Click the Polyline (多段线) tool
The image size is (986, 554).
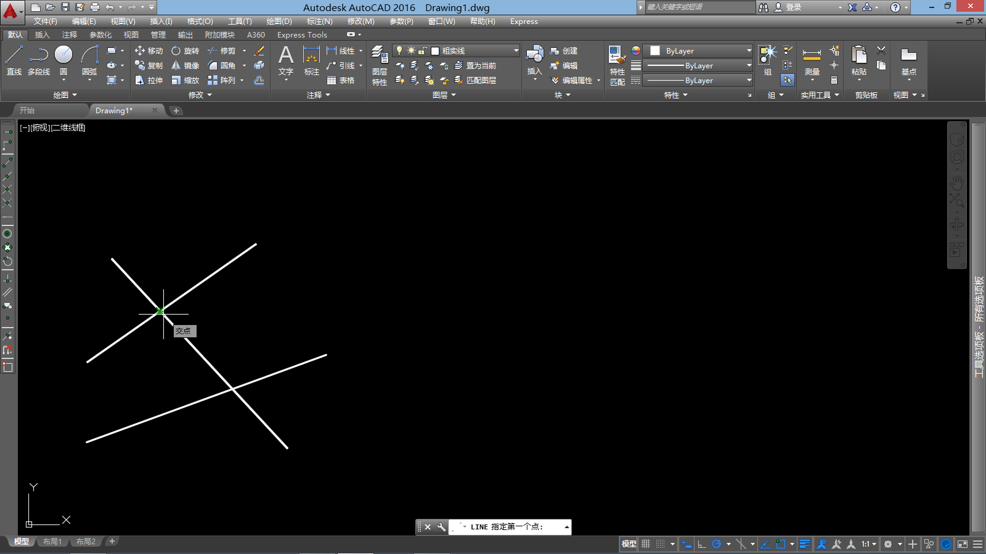click(39, 60)
